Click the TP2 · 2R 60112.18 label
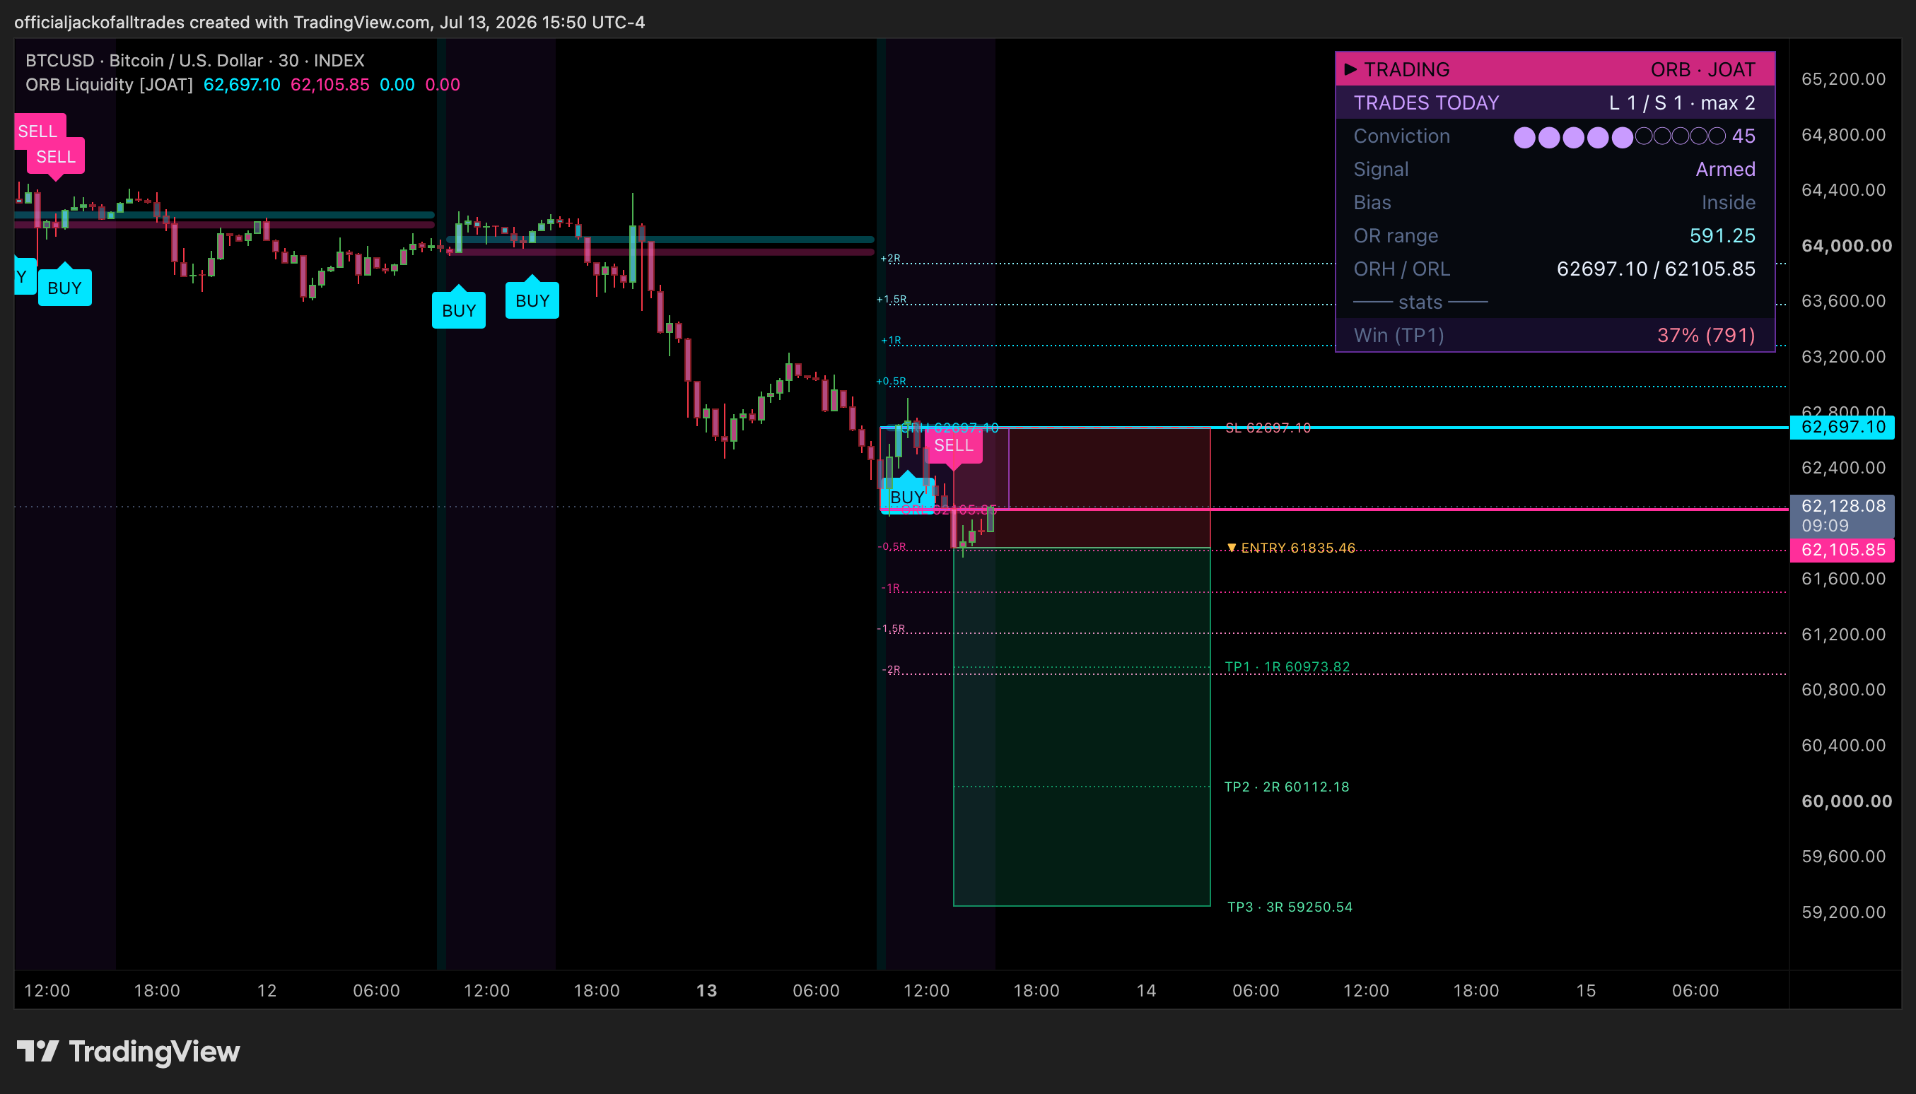Screen dimensions: 1916x1094 pyautogui.click(x=1286, y=787)
